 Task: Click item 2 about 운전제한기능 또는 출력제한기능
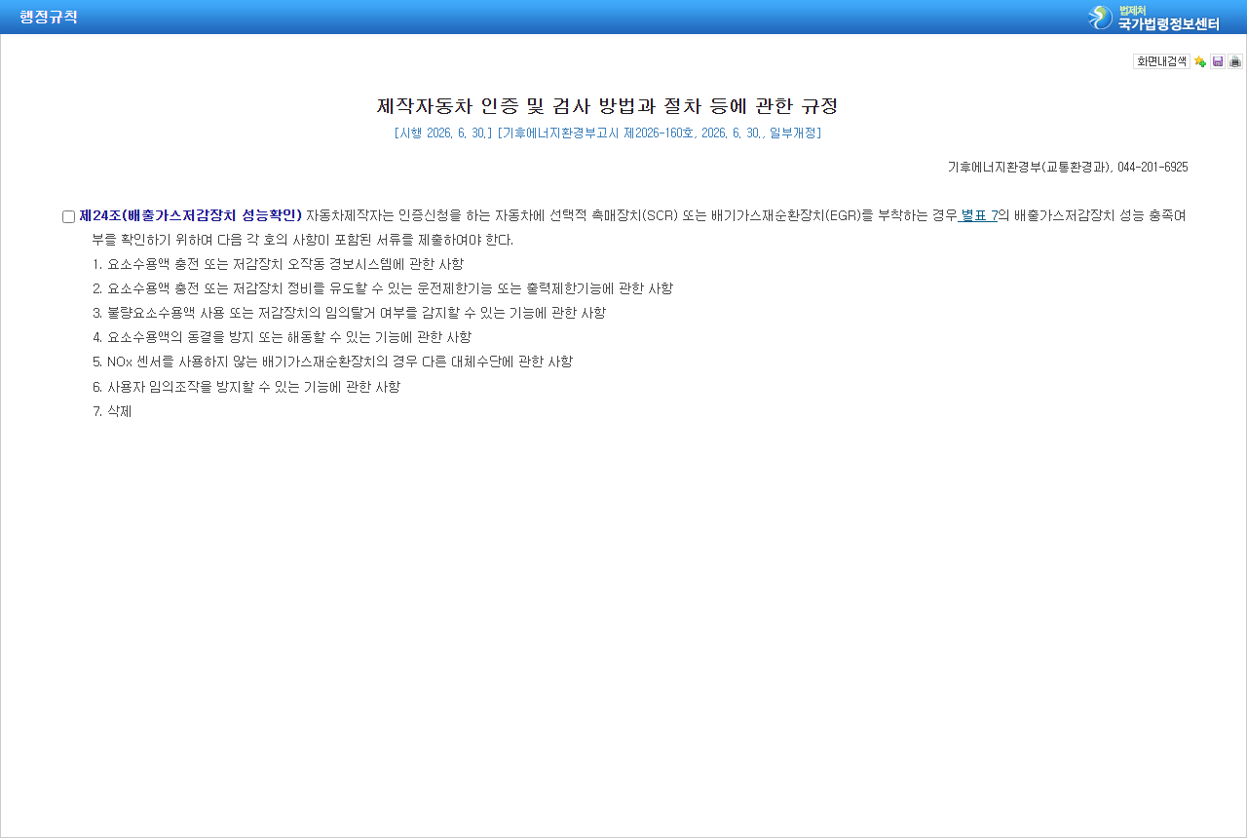[x=383, y=288]
